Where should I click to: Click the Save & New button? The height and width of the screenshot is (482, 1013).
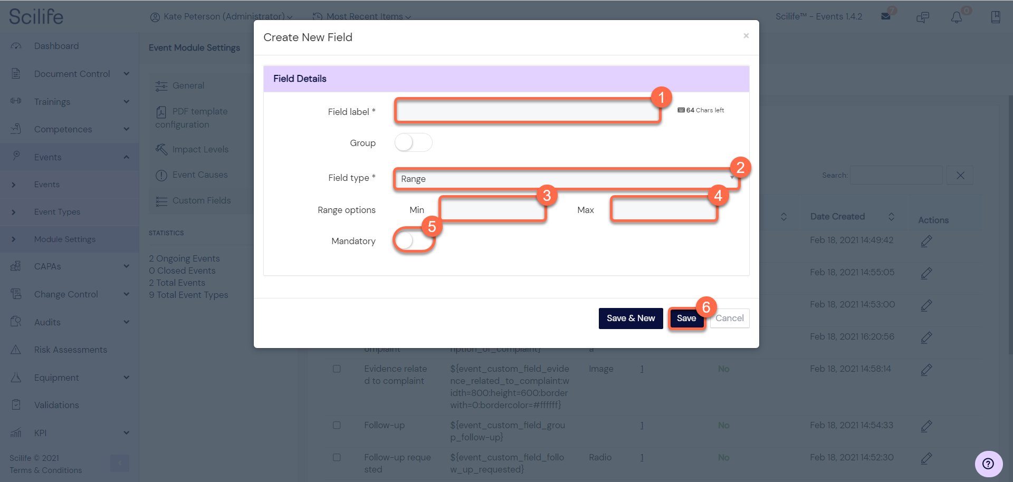[630, 318]
